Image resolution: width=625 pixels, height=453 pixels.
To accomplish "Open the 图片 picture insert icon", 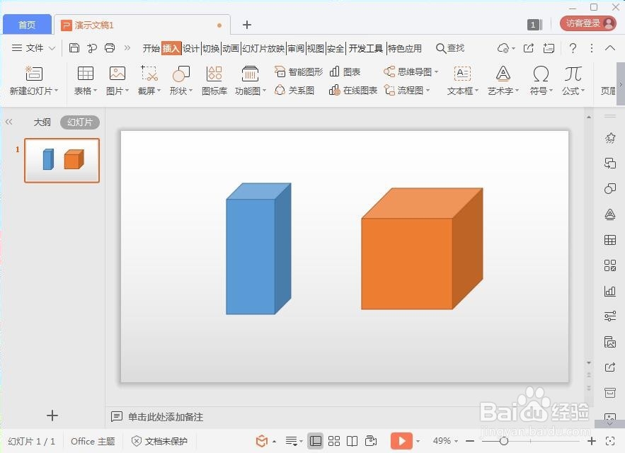I will pos(117,74).
